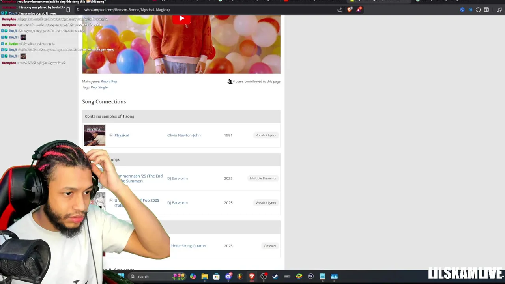Open Midnite String Quartet artist link
This screenshot has height=284, width=505.
pos(188,246)
